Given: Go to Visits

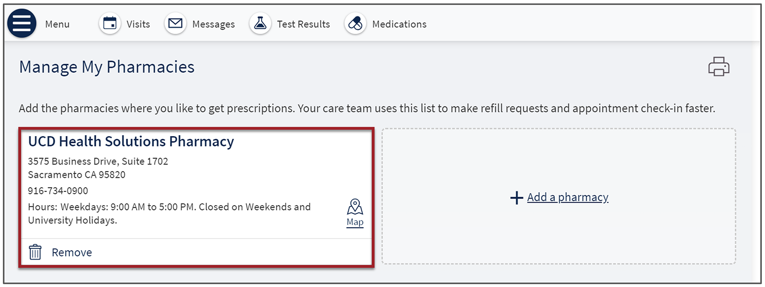Looking at the screenshot, I should click(x=138, y=24).
